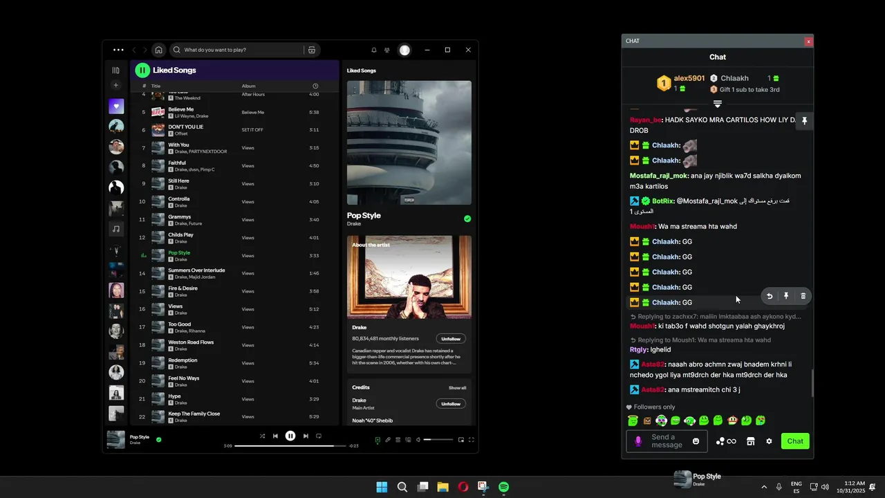Go to Spotify Home
This screenshot has width=885, height=498.
tap(158, 50)
